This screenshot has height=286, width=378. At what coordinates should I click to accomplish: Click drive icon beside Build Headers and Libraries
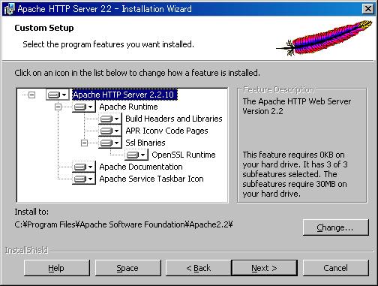coord(109,119)
